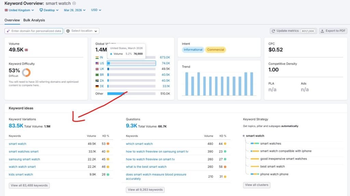Click the View all 83,488 keywords button
Image resolution: width=350 pixels, height=196 pixels.
coord(29,185)
